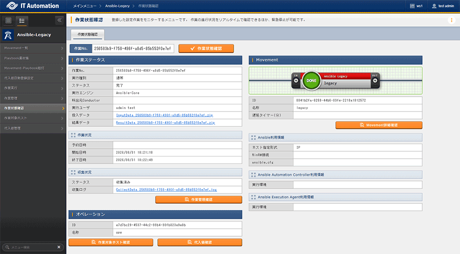Click the IT Automation logo

click(32, 6)
